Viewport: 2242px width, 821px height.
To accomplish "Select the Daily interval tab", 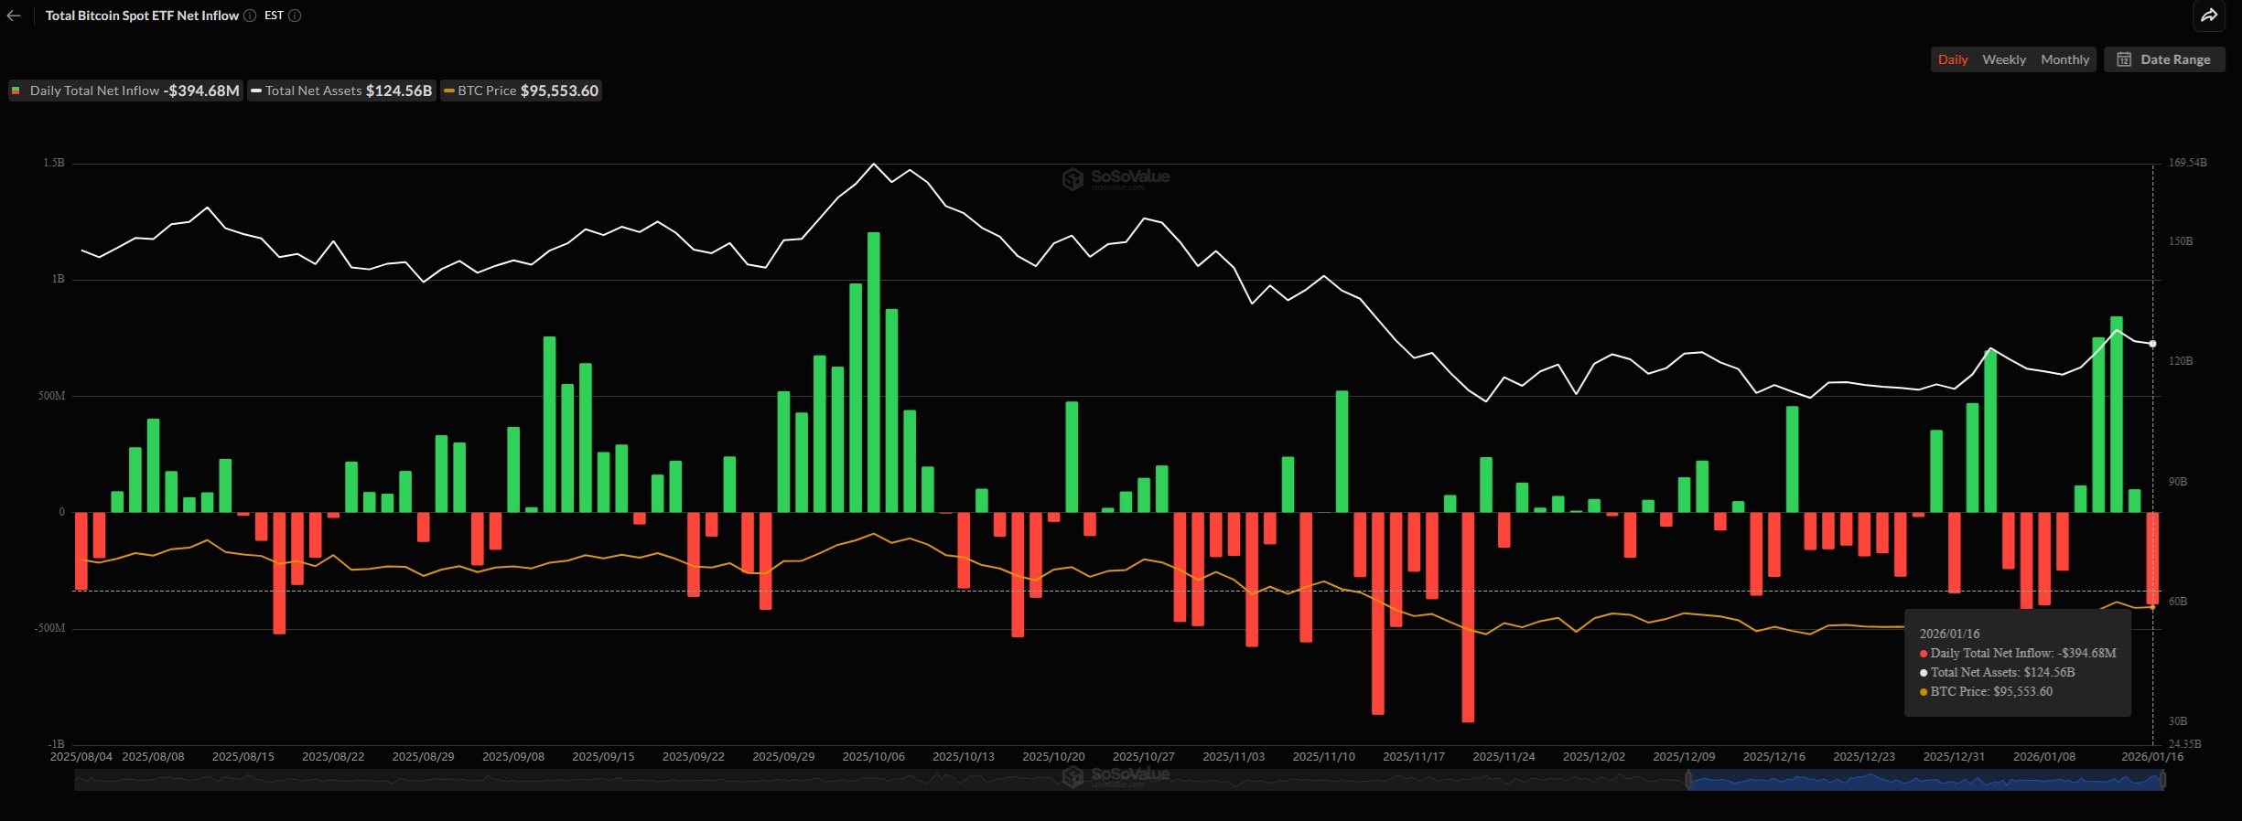I will tap(1952, 59).
